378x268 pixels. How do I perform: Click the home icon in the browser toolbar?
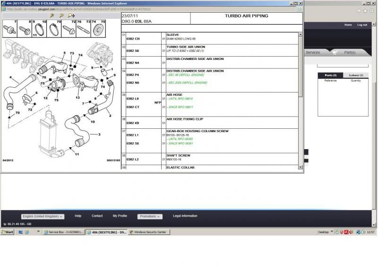coord(359,11)
